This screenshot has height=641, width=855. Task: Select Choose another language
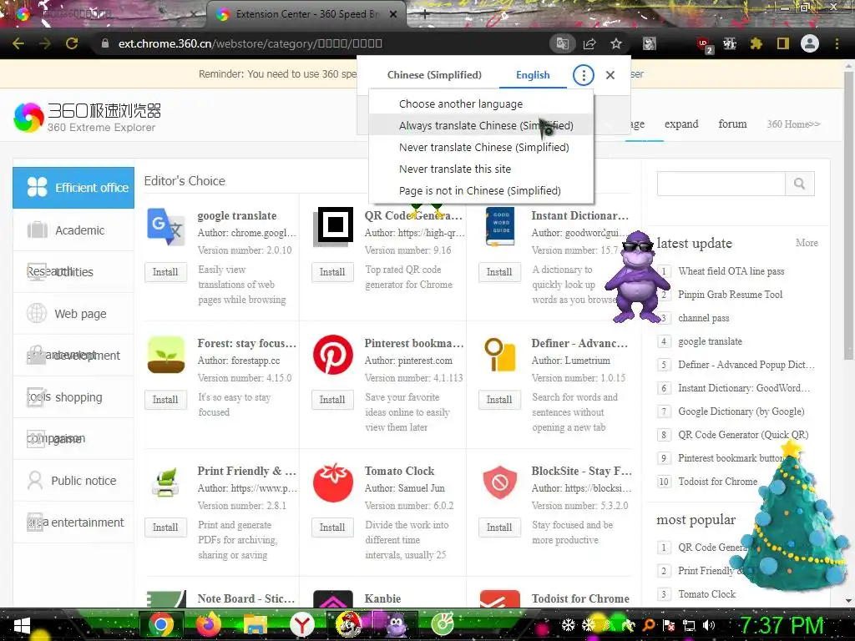480,103
